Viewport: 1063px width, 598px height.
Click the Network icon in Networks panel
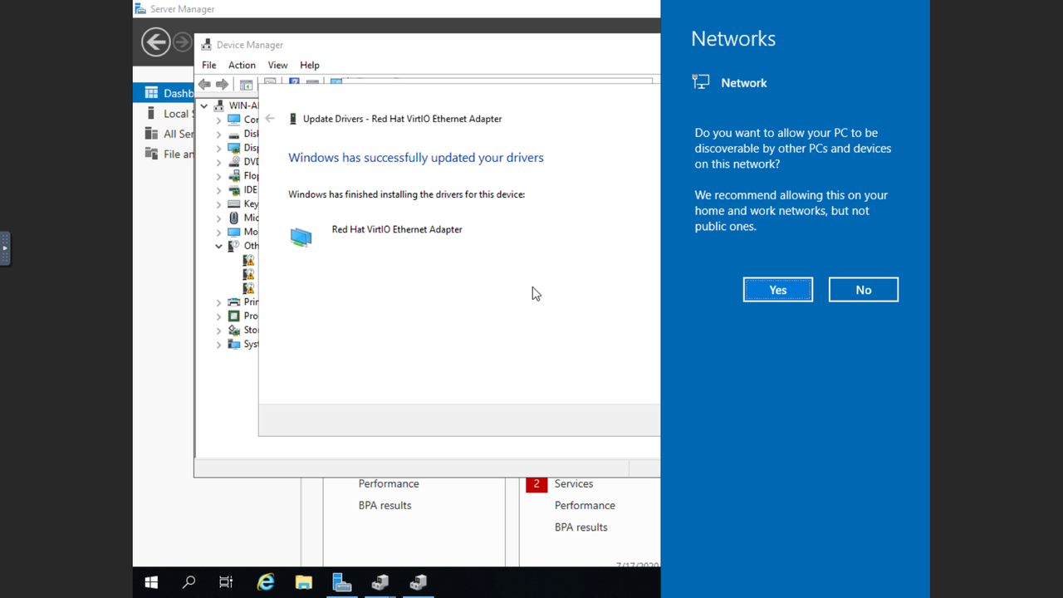pyautogui.click(x=701, y=82)
